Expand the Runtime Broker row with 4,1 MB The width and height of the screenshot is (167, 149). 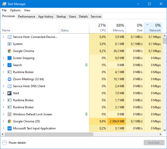4,72
